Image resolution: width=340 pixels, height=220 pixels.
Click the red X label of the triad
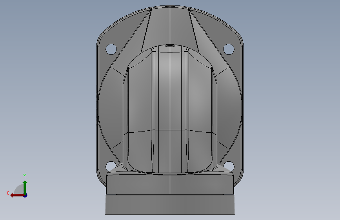(x=8, y=193)
